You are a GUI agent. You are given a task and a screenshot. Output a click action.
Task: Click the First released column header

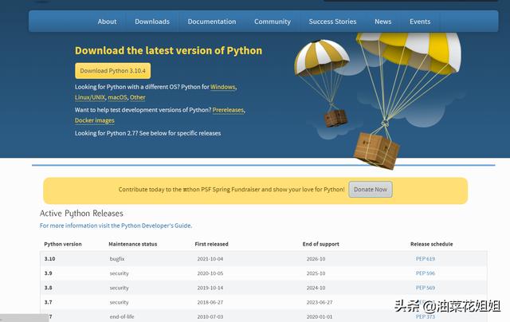click(211, 244)
